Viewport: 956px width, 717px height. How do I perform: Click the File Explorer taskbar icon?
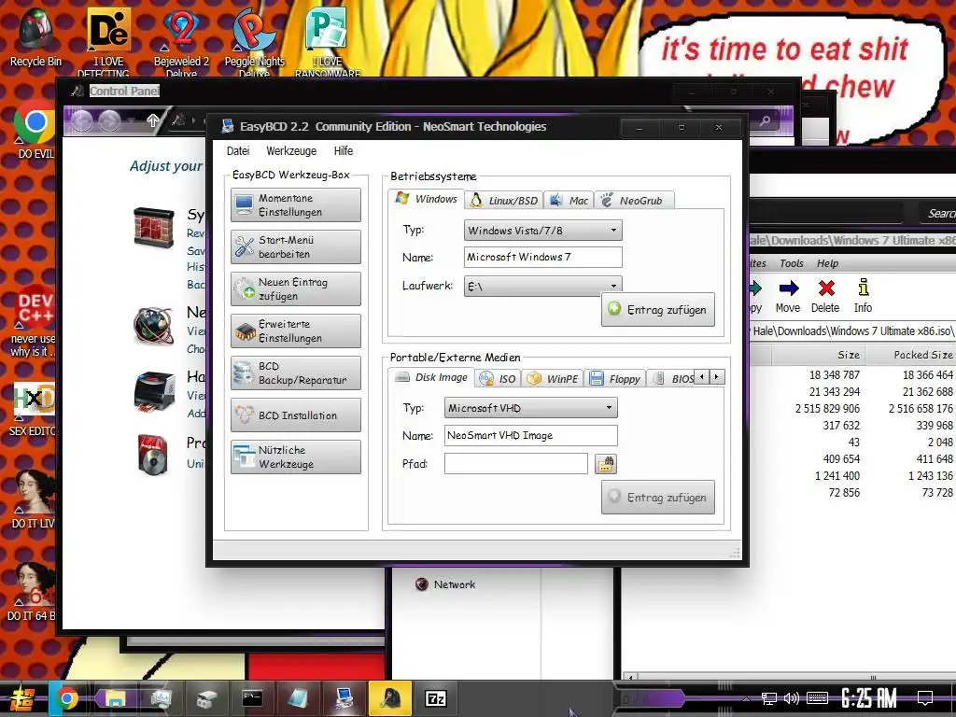click(x=115, y=698)
